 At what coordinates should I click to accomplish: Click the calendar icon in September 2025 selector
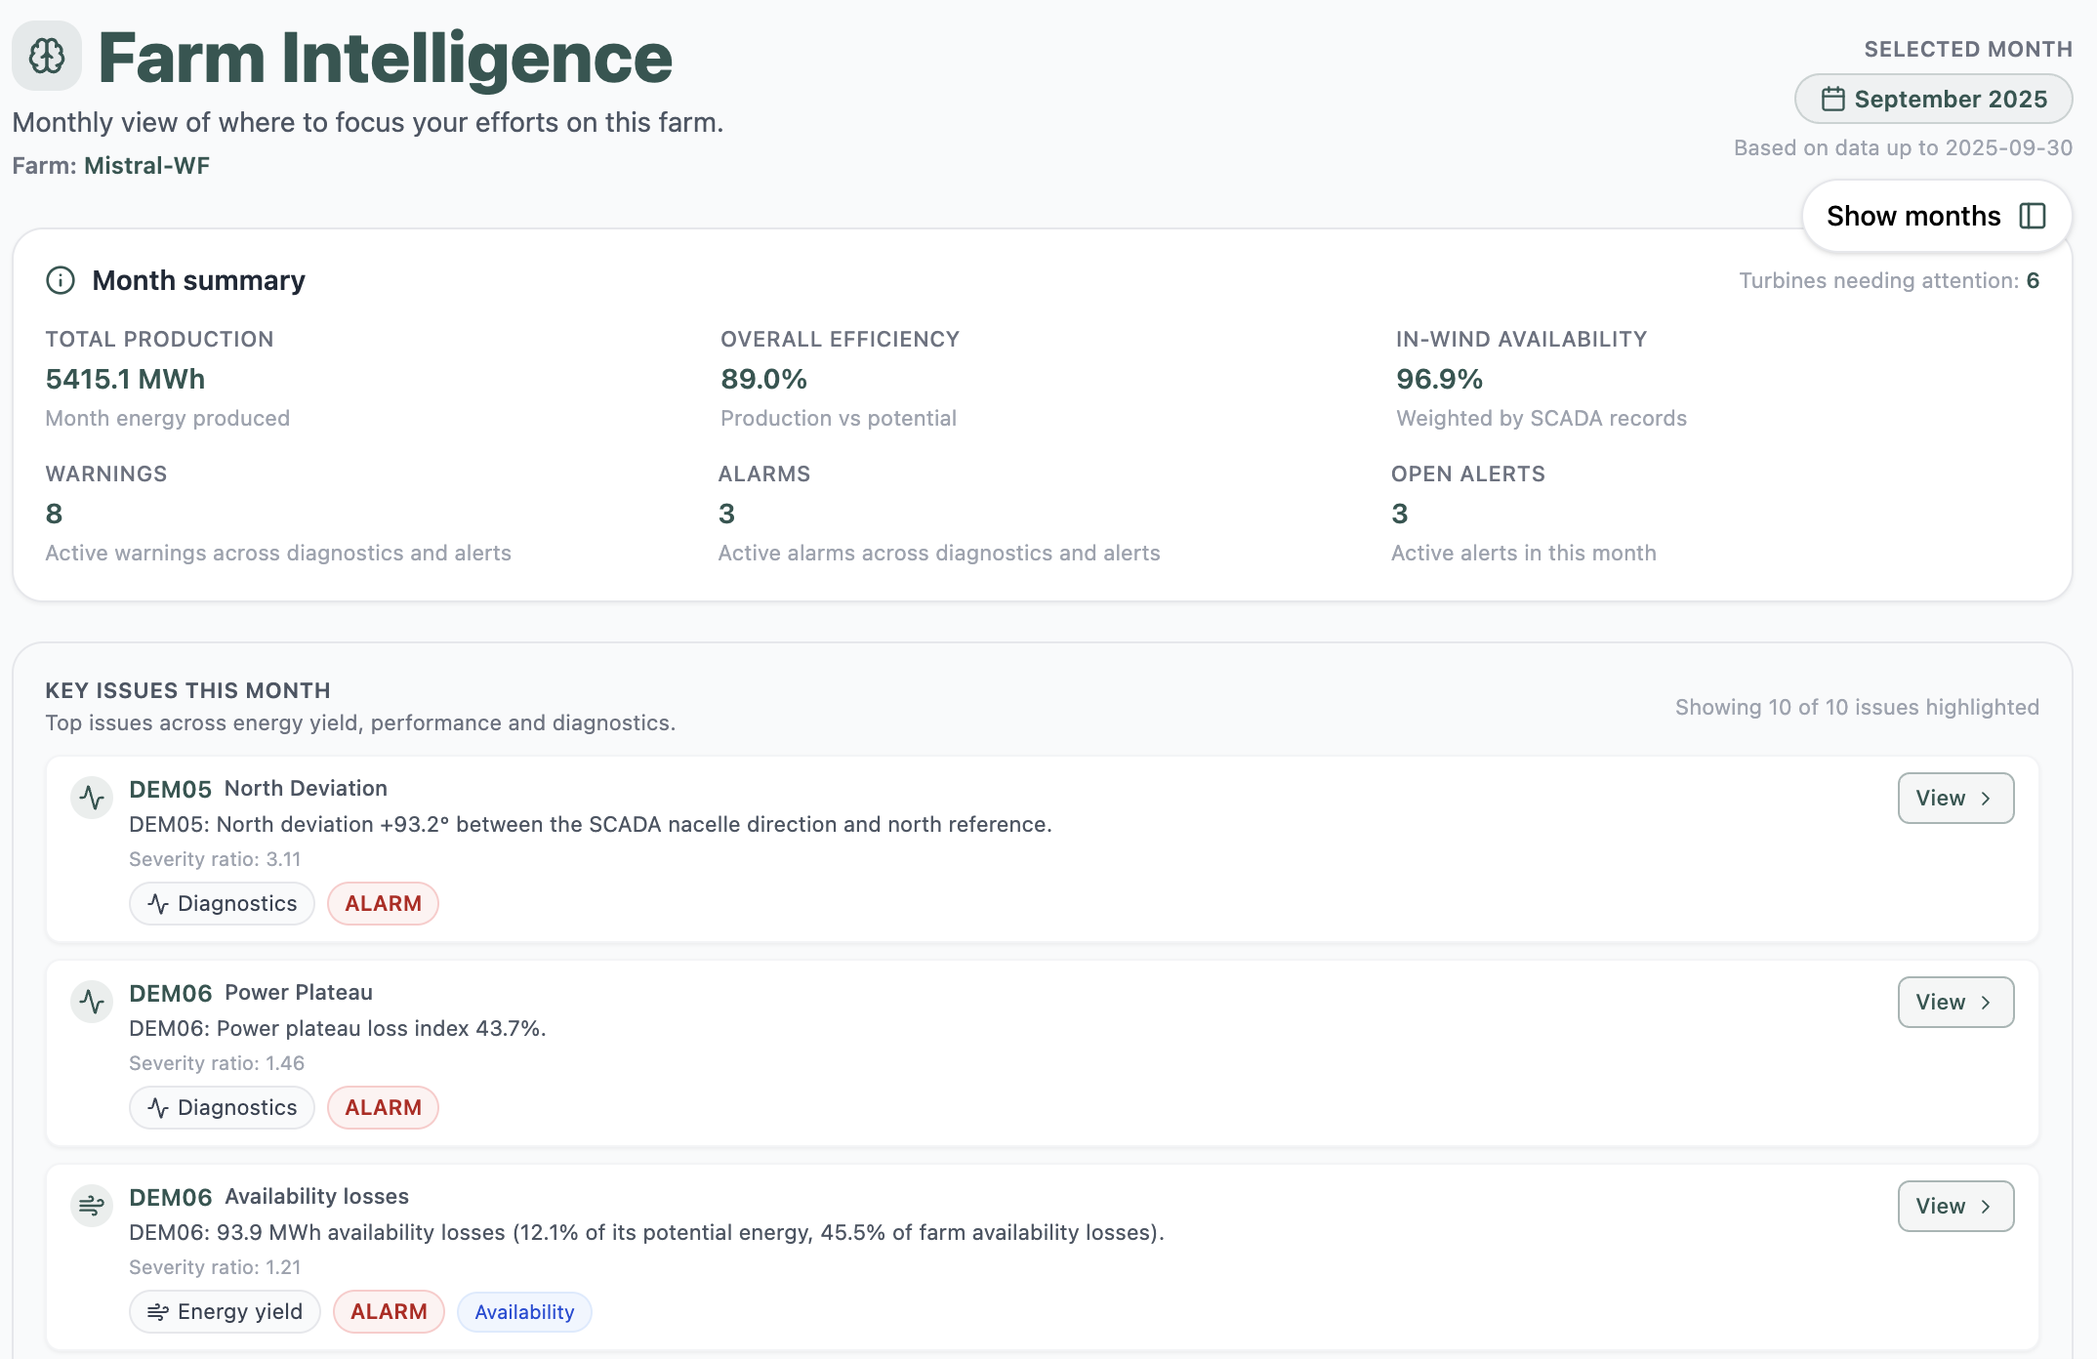[x=1832, y=100]
